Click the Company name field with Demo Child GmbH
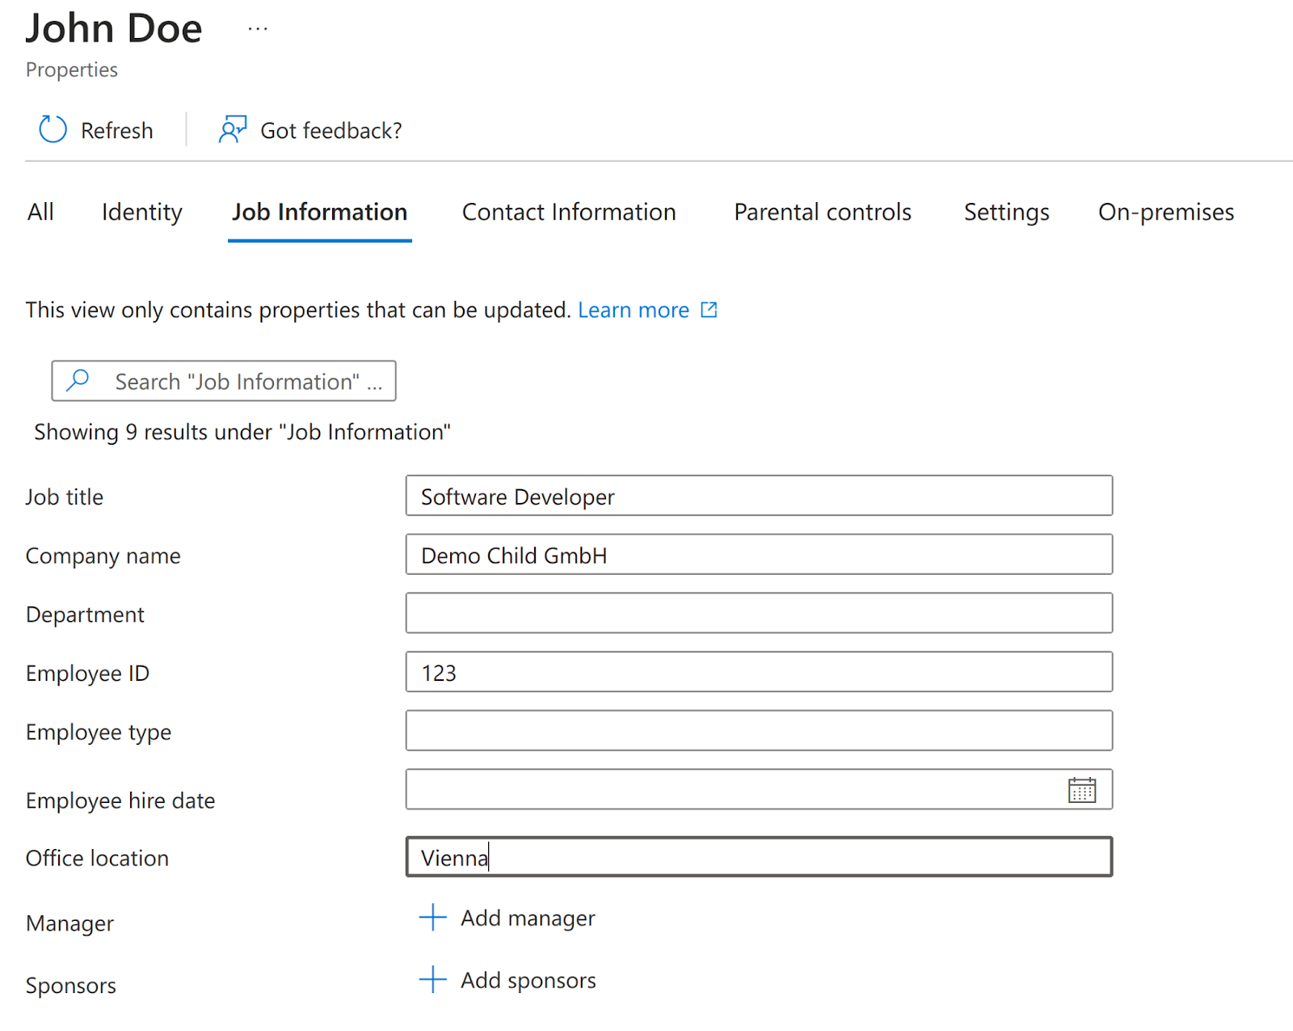This screenshot has width=1293, height=1031. click(x=759, y=555)
